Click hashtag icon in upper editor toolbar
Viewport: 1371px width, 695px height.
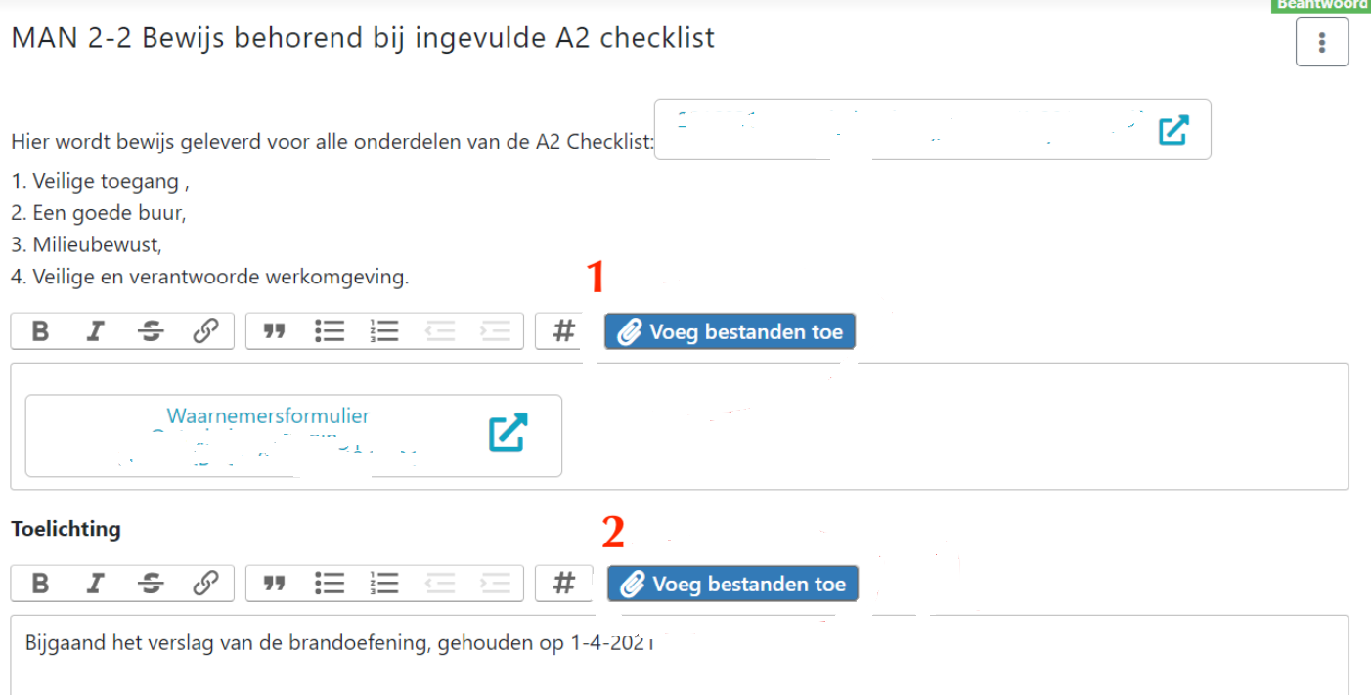coord(563,331)
